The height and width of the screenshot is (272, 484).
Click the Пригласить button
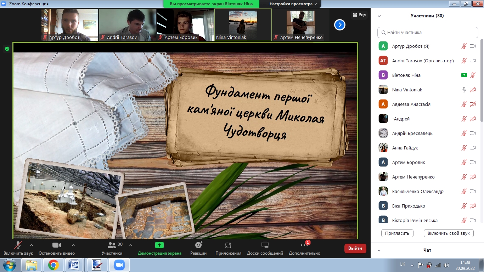(x=397, y=233)
